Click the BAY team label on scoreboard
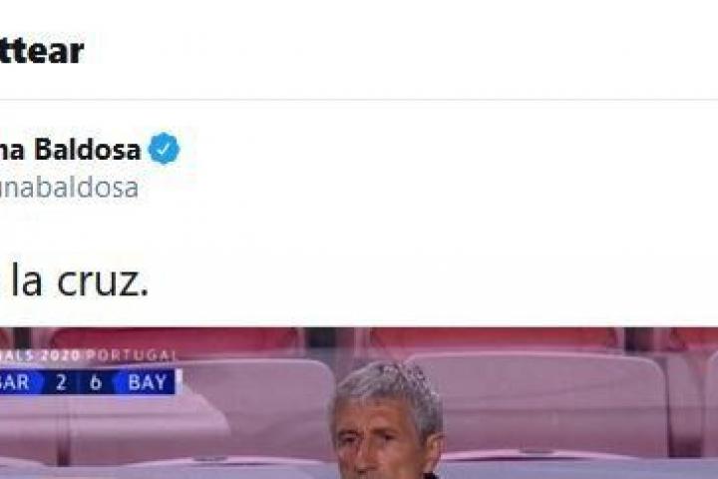 pyautogui.click(x=147, y=382)
